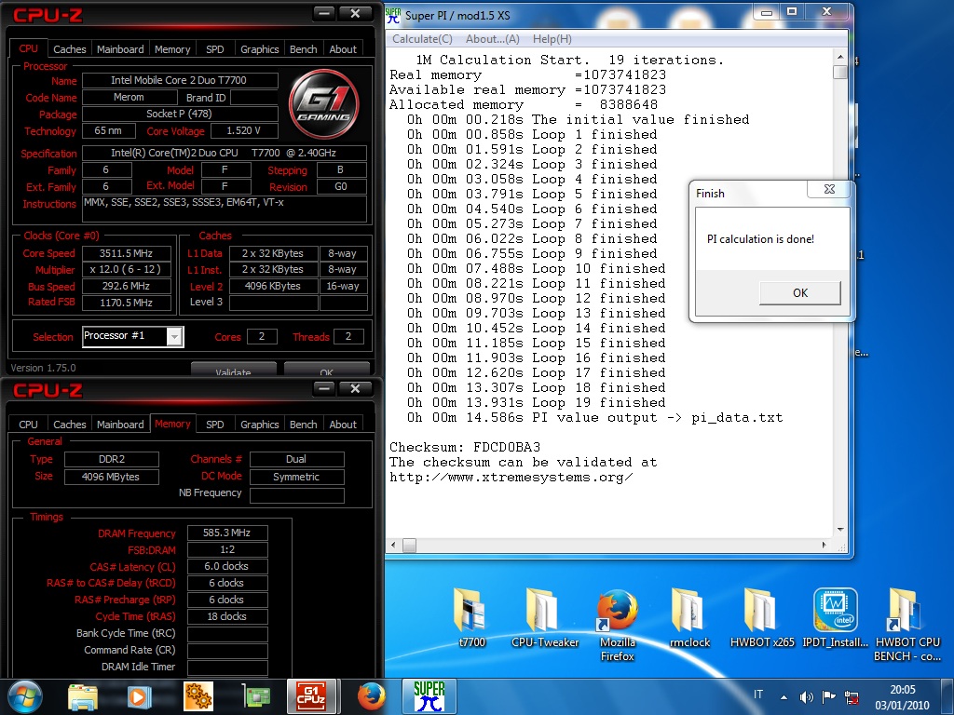Viewport: 954px width, 715px height.
Task: Click the Core Speed value 3511.5 MHz
Action: (126, 253)
